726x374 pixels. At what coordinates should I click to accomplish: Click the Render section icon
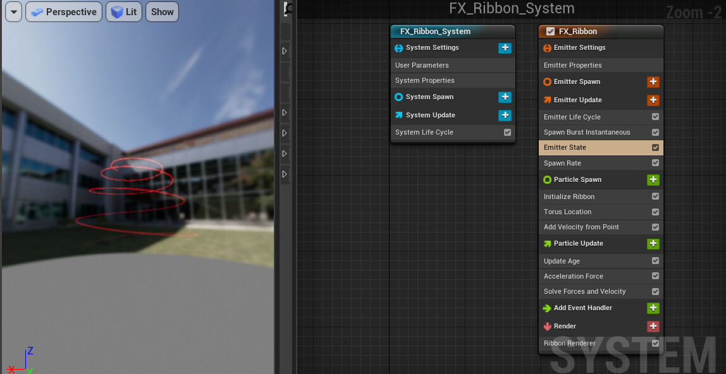[547, 327]
